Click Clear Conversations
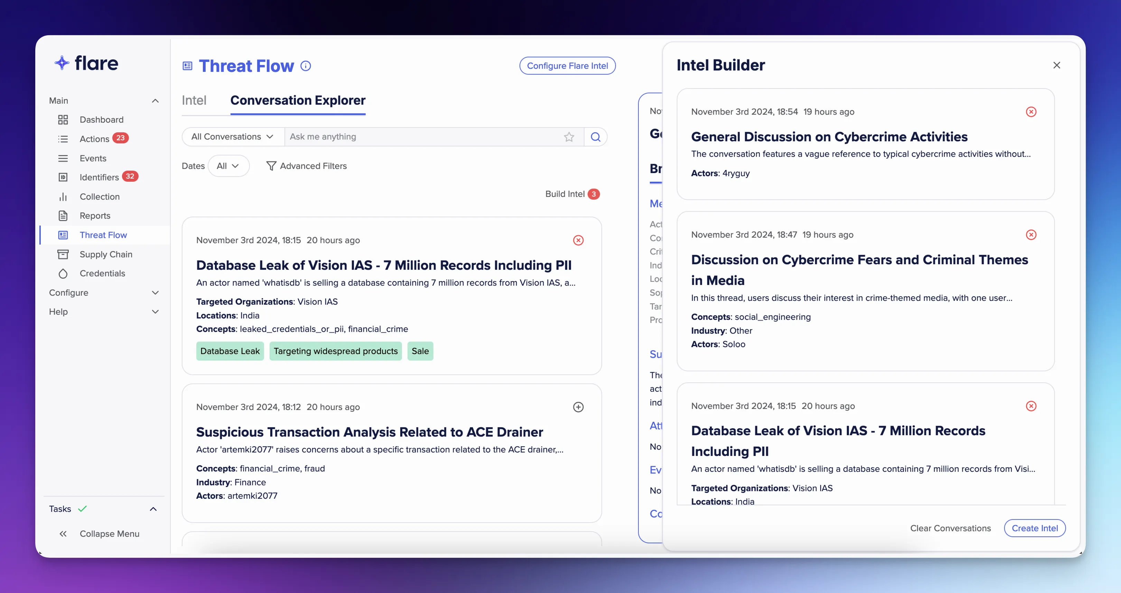 coord(950,528)
